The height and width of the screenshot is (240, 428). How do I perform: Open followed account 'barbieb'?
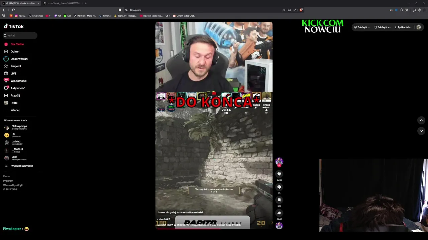pyautogui.click(x=13, y=143)
